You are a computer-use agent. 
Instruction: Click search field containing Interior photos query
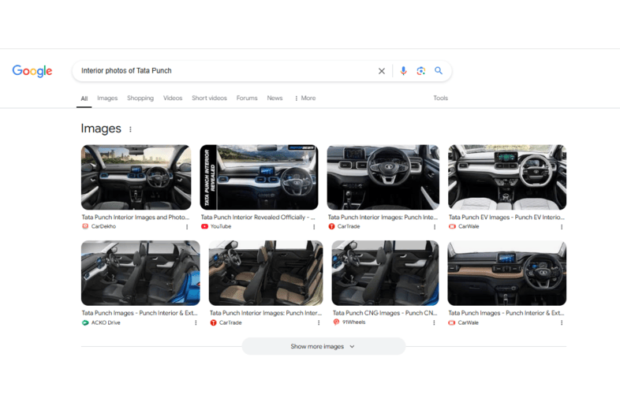point(225,71)
